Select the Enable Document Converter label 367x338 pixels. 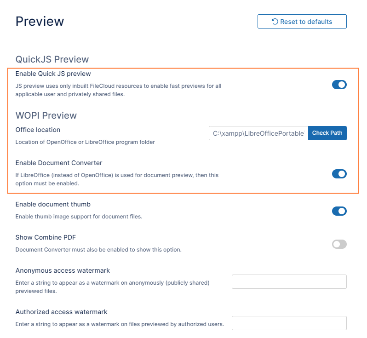(59, 163)
